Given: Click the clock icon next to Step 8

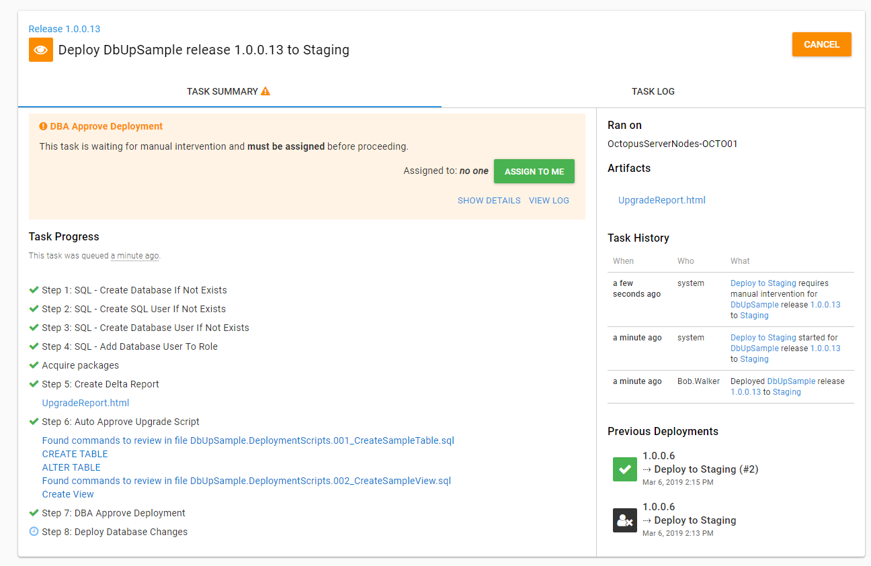Looking at the screenshot, I should pyautogui.click(x=34, y=532).
